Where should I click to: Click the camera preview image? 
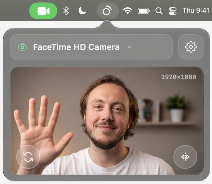(107, 121)
